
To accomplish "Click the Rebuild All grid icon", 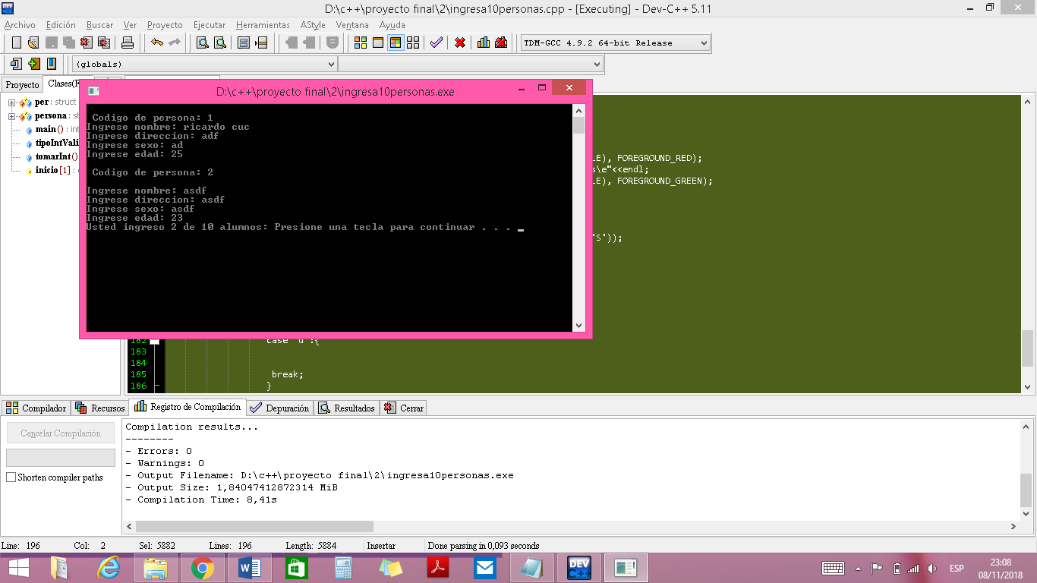I will (x=413, y=43).
